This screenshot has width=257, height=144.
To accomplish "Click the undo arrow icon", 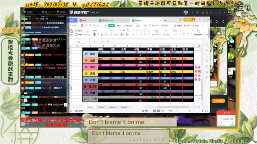I will pos(98,26).
